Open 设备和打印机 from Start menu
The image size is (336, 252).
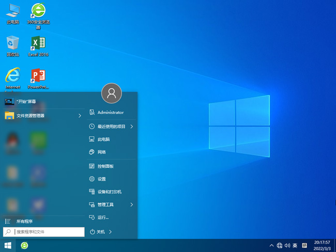click(x=112, y=192)
